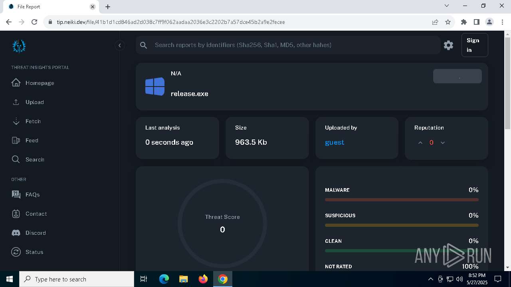
Task: Click the Sign in button
Action: [475, 45]
